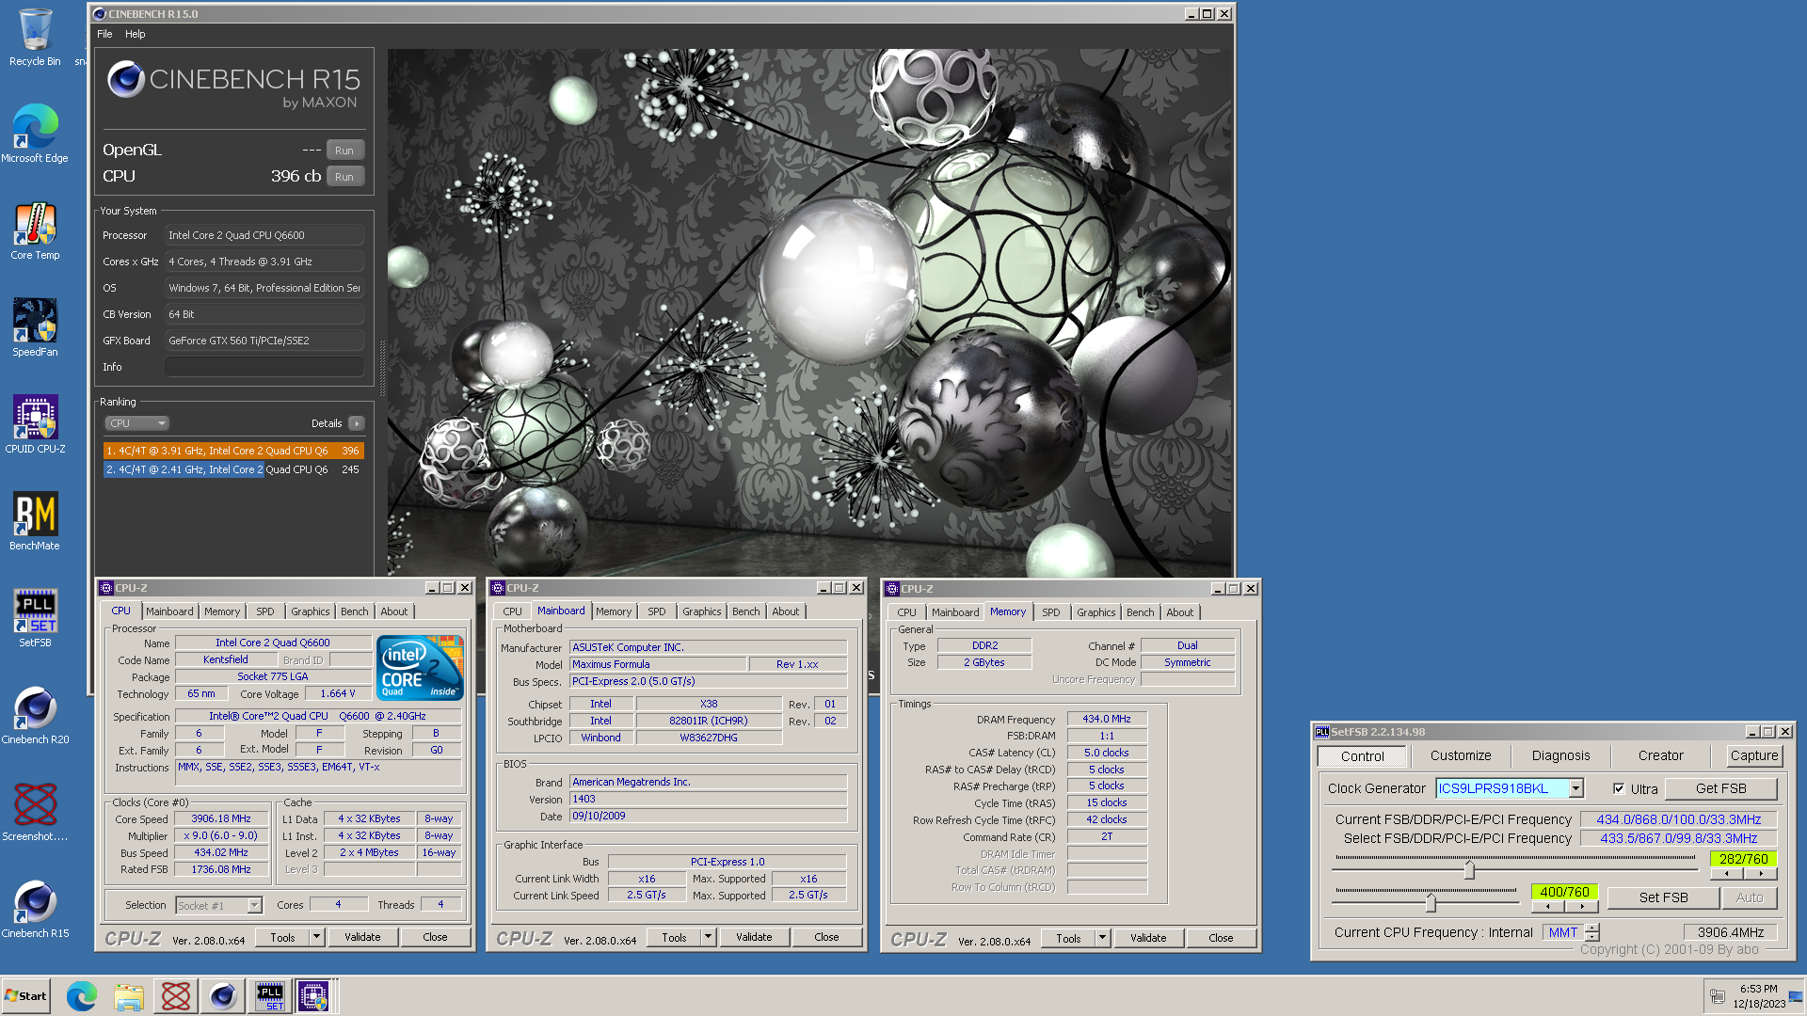Viewport: 1807px width, 1016px height.
Task: Switch to Creator tab in SetFSB
Action: pyautogui.click(x=1660, y=755)
